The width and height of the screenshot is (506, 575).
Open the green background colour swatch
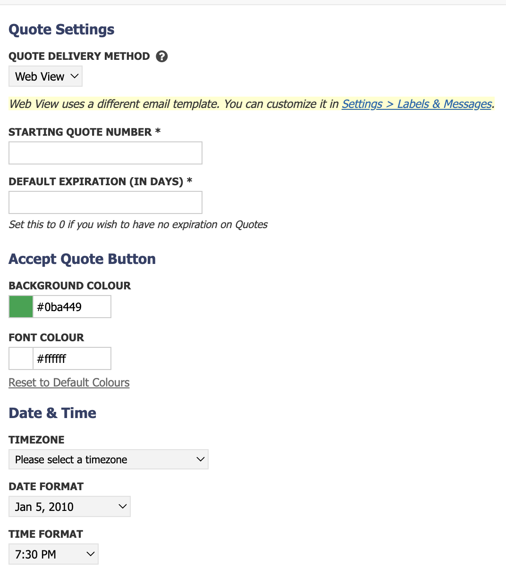21,307
